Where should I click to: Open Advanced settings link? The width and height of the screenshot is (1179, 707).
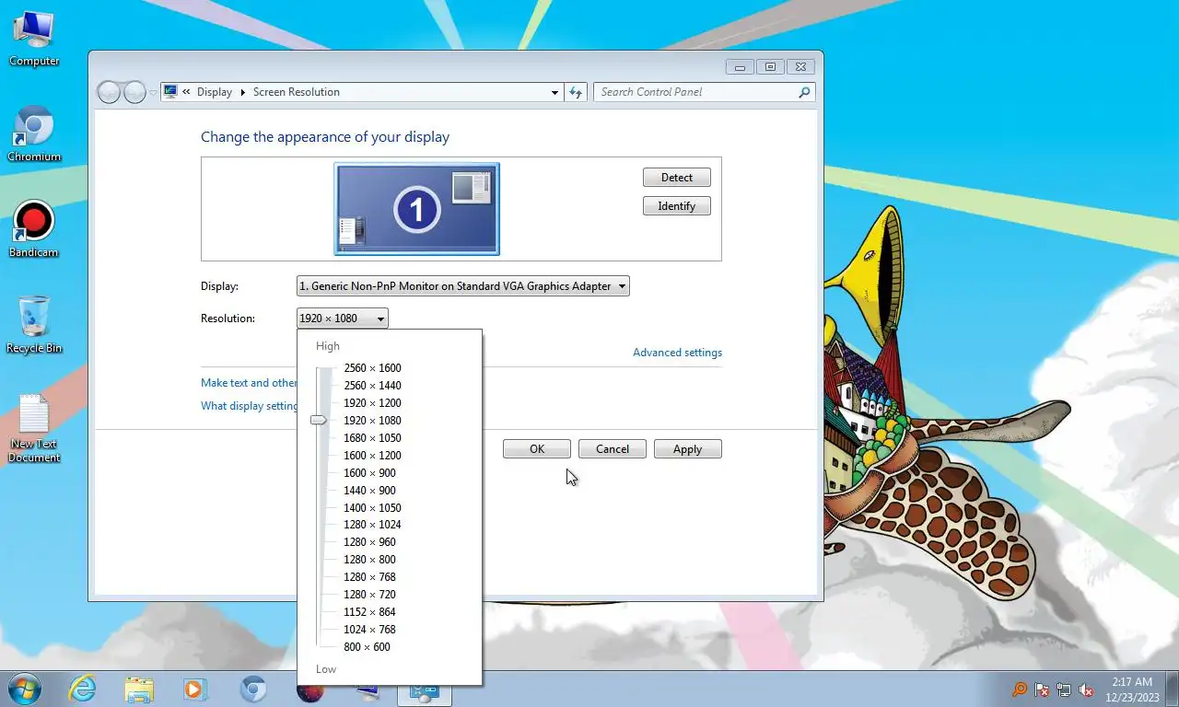click(677, 353)
